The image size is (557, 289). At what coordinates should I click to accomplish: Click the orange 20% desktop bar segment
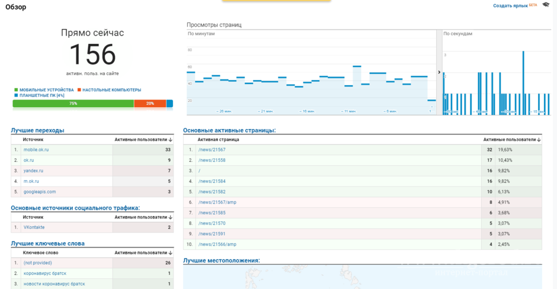pyautogui.click(x=150, y=104)
